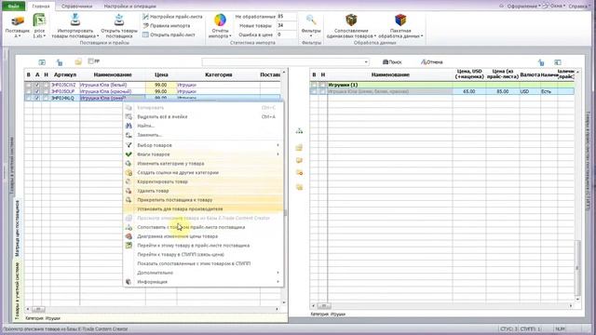Open Настройки прайс-листа in the ribbon
The height and width of the screenshot is (335, 596).
[172, 17]
